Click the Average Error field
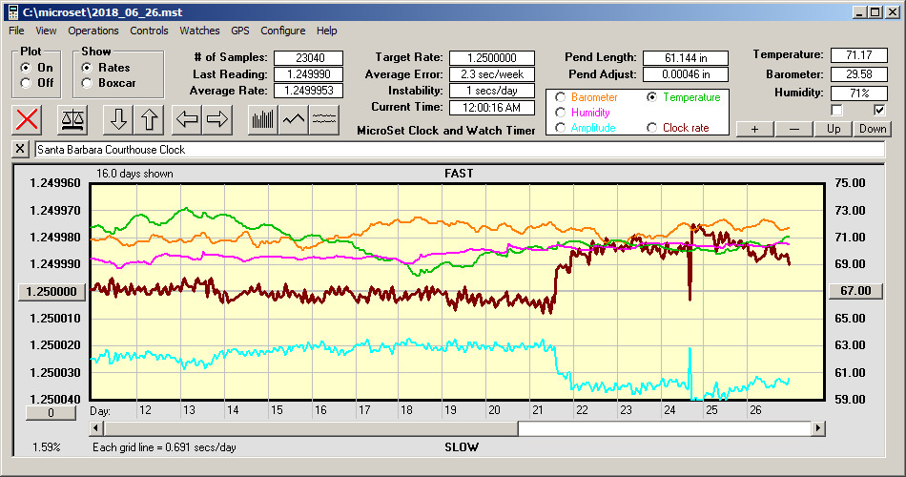Image resolution: width=906 pixels, height=477 pixels. click(492, 74)
